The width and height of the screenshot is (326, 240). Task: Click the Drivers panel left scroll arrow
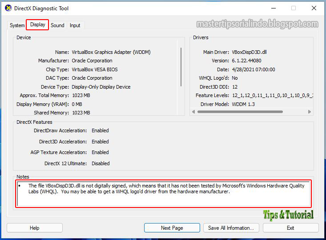[193, 112]
